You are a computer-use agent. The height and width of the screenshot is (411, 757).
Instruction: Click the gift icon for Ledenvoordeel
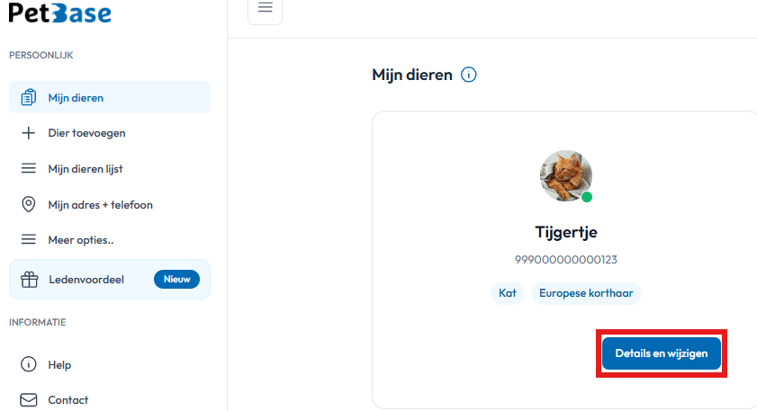click(x=29, y=280)
